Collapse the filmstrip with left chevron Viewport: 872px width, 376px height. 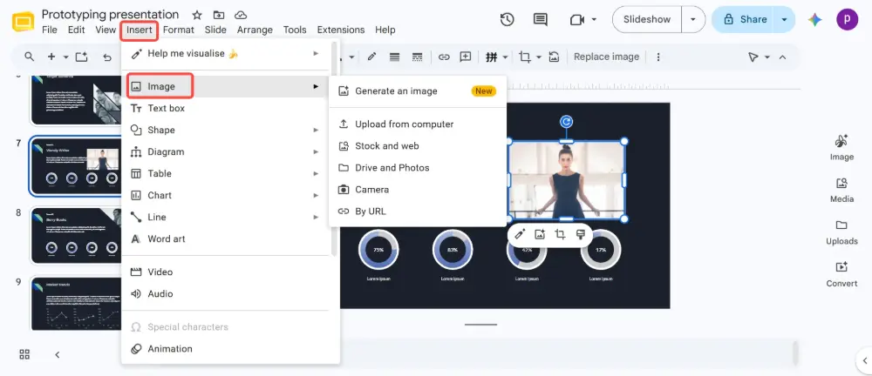pyautogui.click(x=57, y=354)
